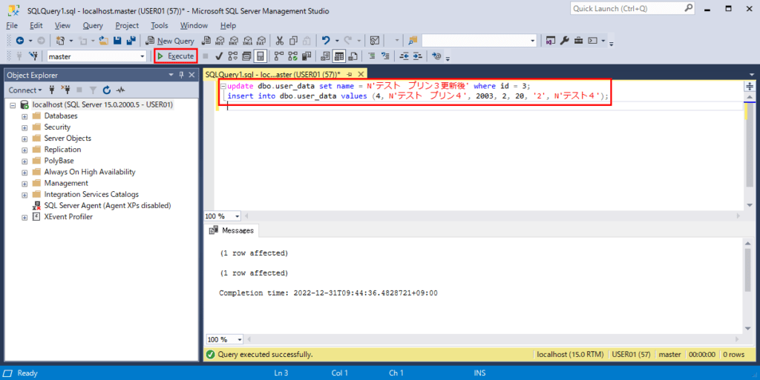Open editor zoom 100% combo box
Viewport: 760px width, 380px height.
[237, 216]
